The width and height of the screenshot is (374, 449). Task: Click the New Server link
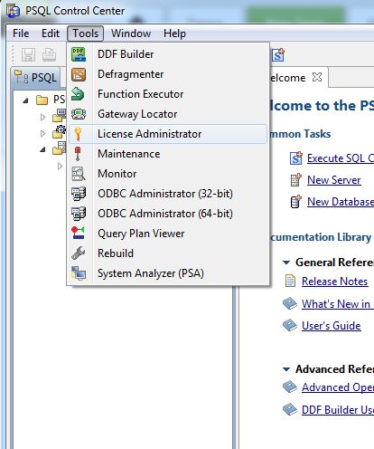334,180
